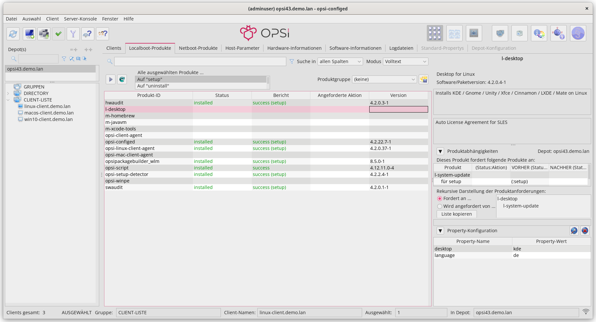The image size is (596, 322).
Task: Open the license usage icon
Action: (x=559, y=33)
